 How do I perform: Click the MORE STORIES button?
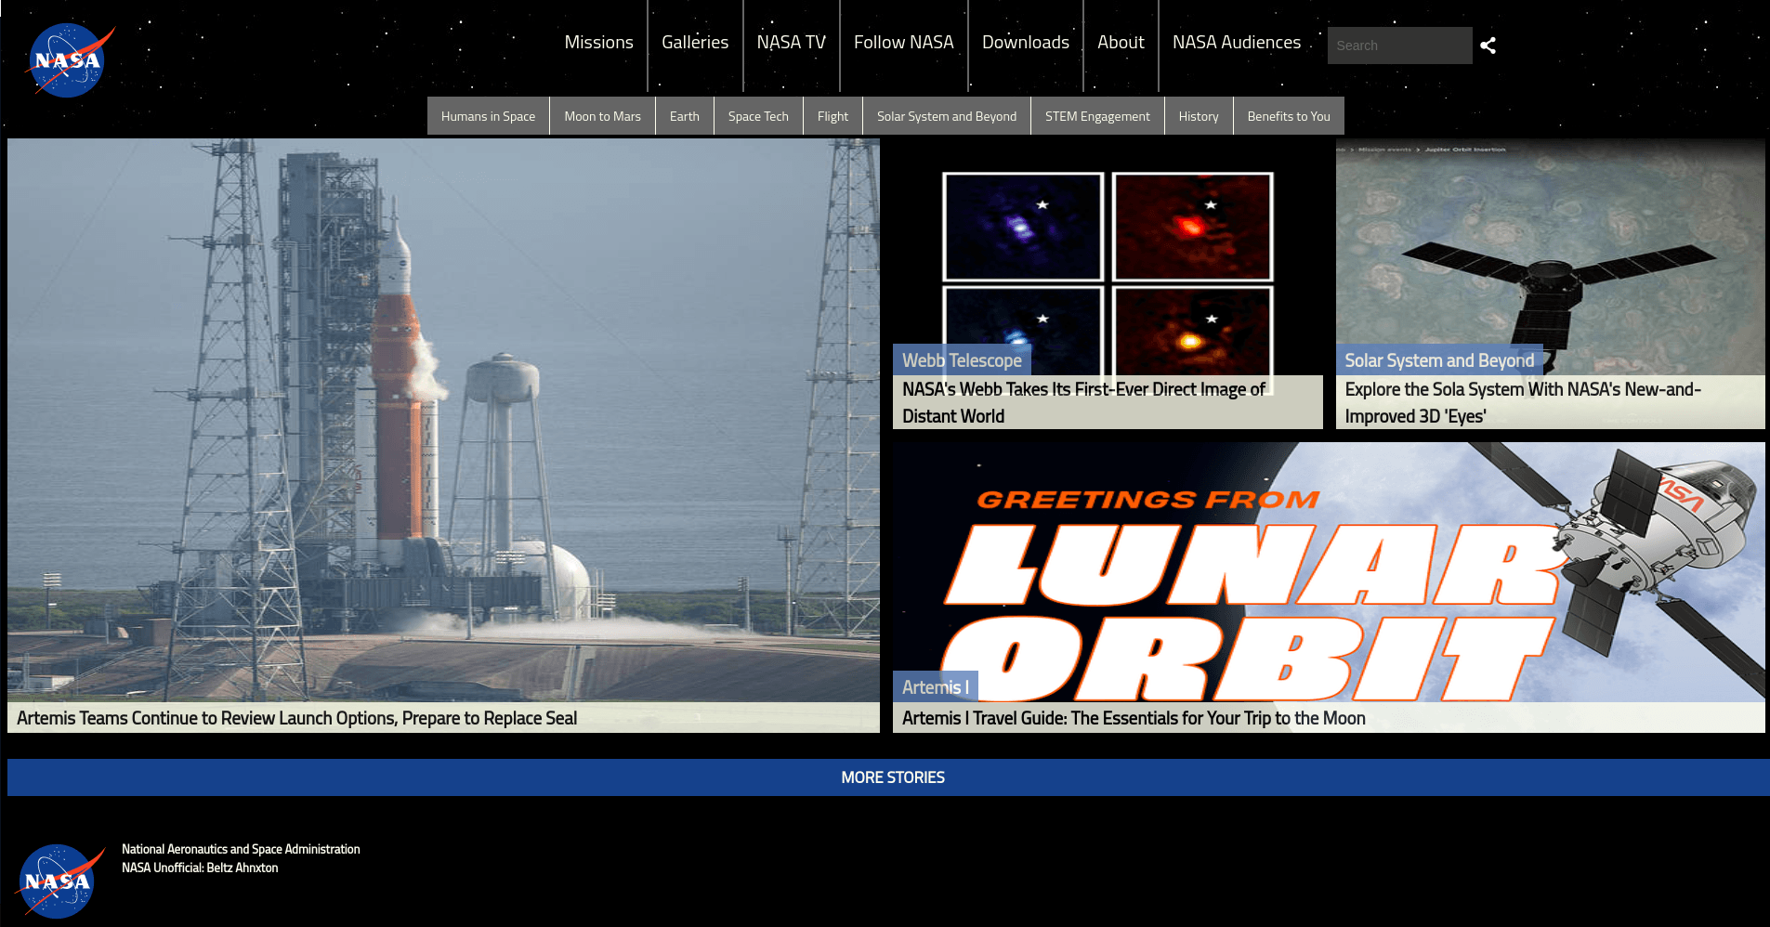point(888,777)
